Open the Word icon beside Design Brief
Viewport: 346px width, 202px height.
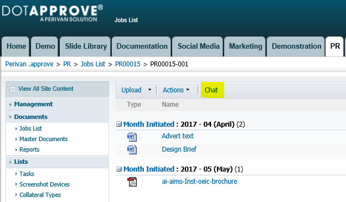pos(132,150)
